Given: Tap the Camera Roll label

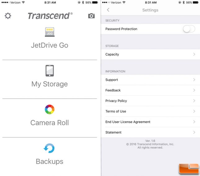Looking at the screenshot, I should pos(50,123).
